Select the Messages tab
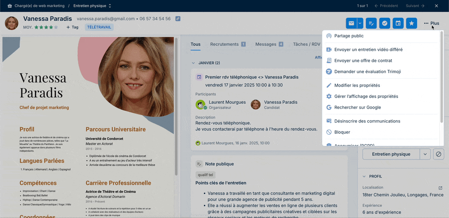This screenshot has width=449, height=218. point(269,44)
